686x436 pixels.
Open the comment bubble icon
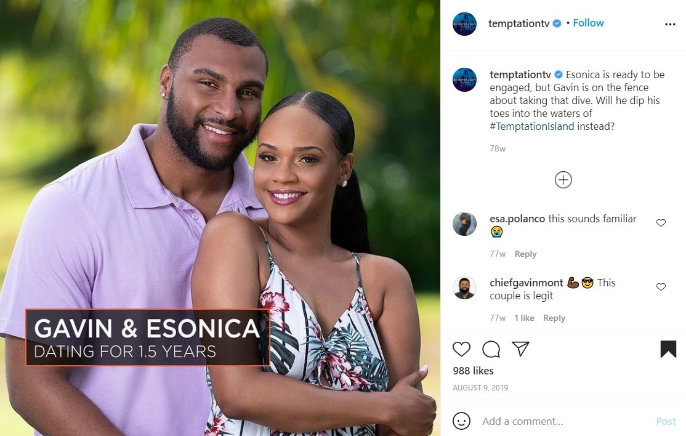click(491, 349)
